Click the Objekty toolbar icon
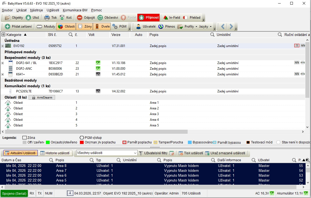 point(8,18)
